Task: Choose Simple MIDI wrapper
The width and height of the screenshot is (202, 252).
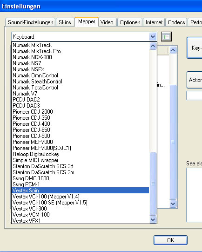Action: tap(80, 160)
